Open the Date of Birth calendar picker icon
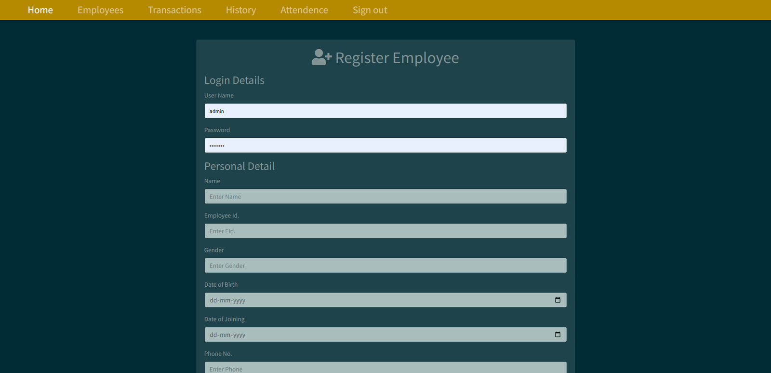771x373 pixels. [558, 300]
